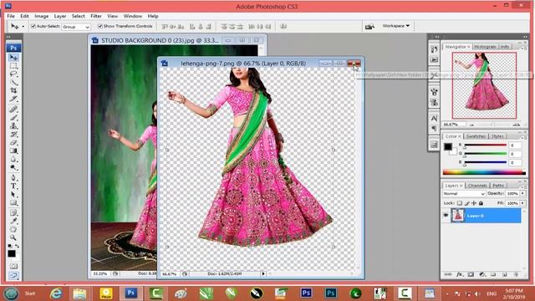Toggle Quick Mask mode in toolbox
The image size is (535, 301).
tap(13, 266)
